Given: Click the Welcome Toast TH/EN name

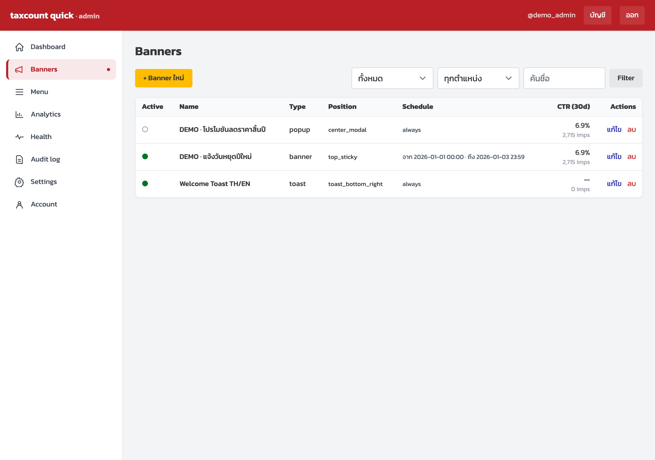Looking at the screenshot, I should (215, 184).
